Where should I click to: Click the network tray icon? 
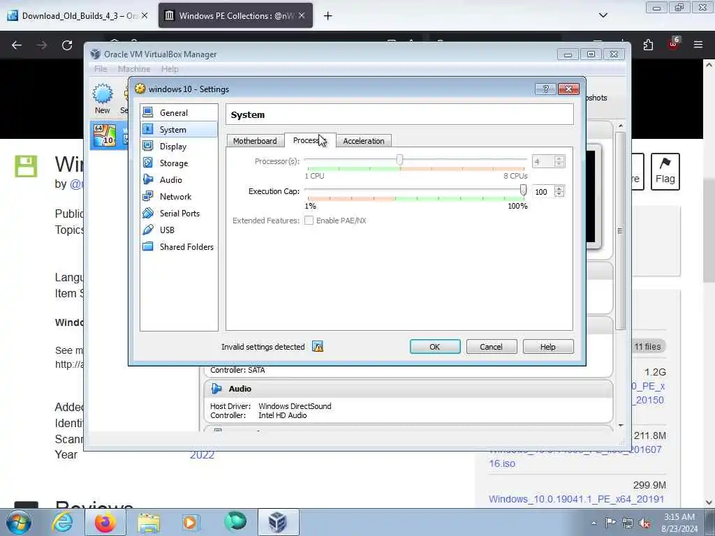628,523
